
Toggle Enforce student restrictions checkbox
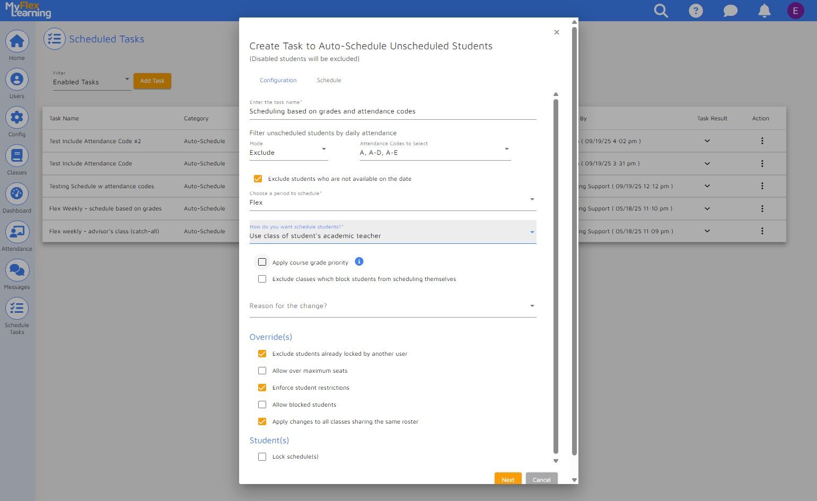pos(262,388)
